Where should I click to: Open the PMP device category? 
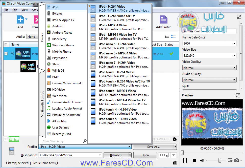[66, 77]
